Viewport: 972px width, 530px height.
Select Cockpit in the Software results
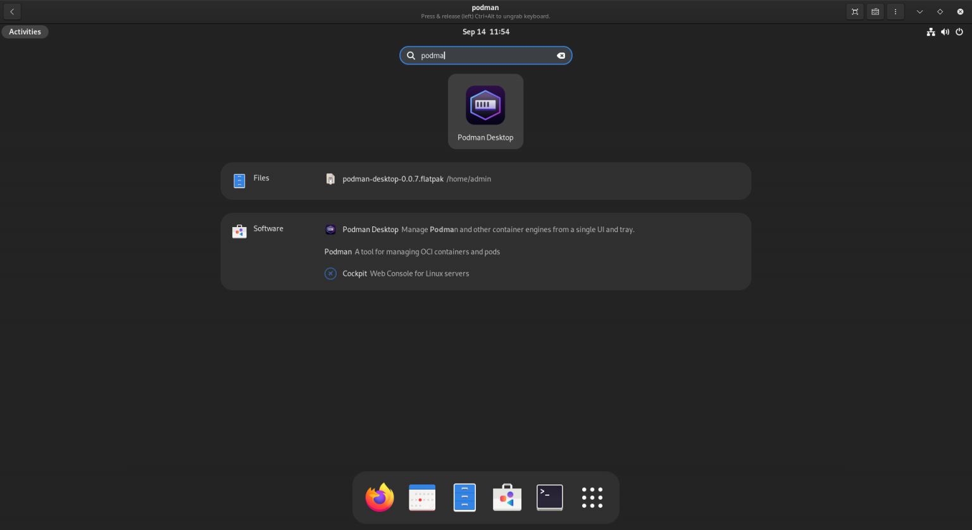coord(354,273)
